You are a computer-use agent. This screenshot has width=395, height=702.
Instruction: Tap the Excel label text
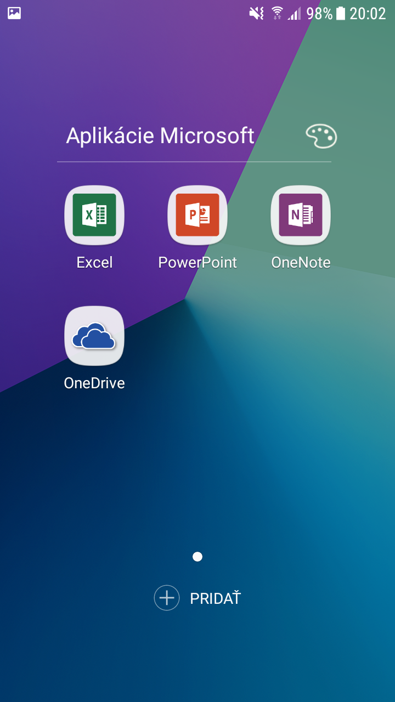click(x=94, y=263)
